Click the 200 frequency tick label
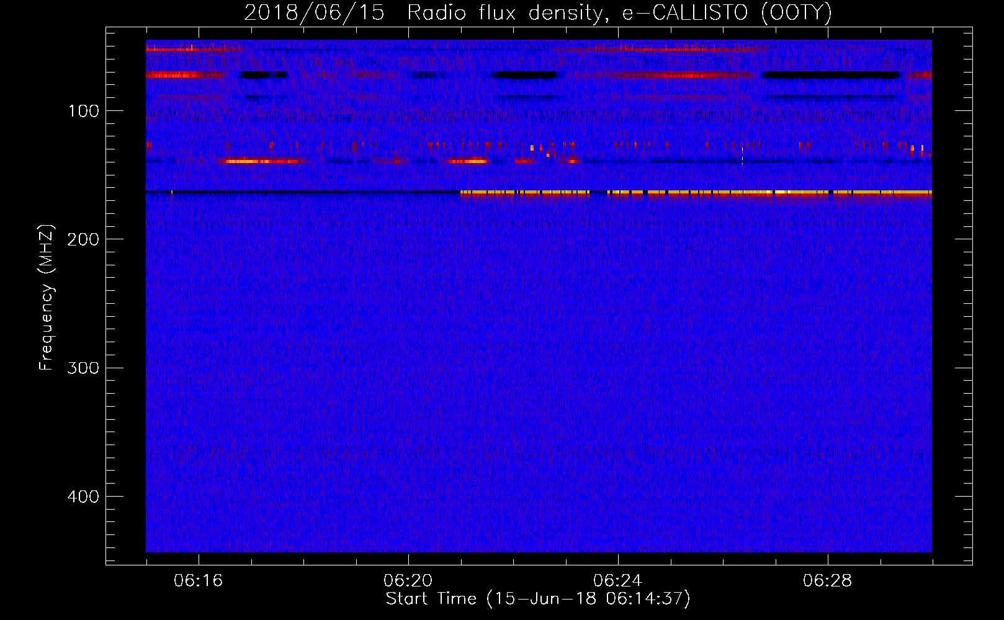Viewport: 1004px width, 620px height. point(83,239)
